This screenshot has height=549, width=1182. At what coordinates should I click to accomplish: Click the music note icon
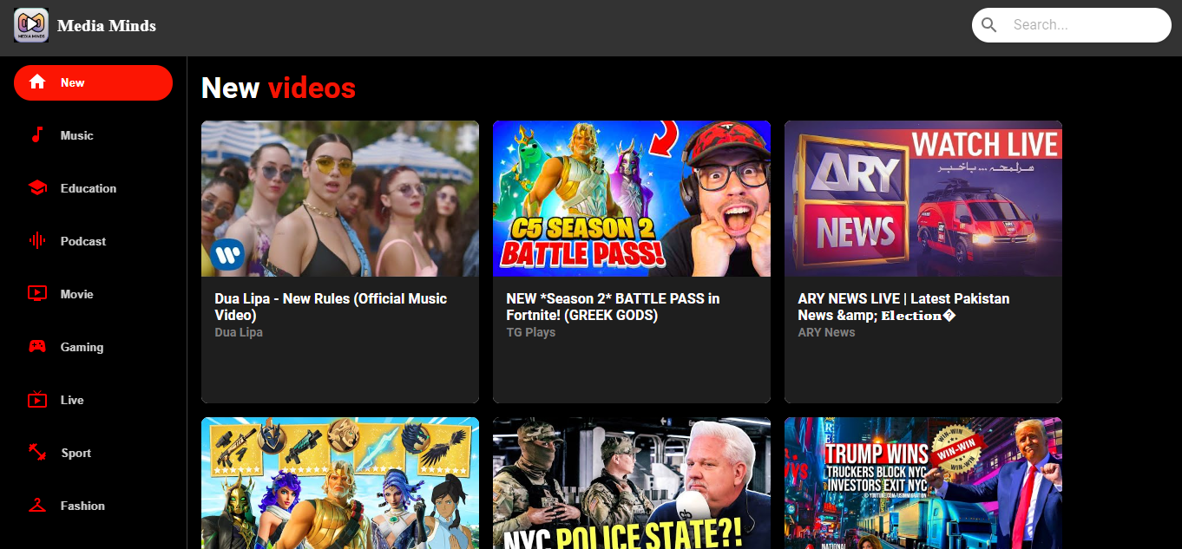(x=37, y=135)
